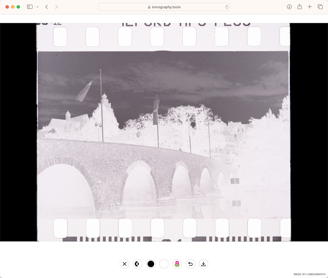Click the pink flower color icon
The width and height of the screenshot is (328, 278).
(177, 264)
